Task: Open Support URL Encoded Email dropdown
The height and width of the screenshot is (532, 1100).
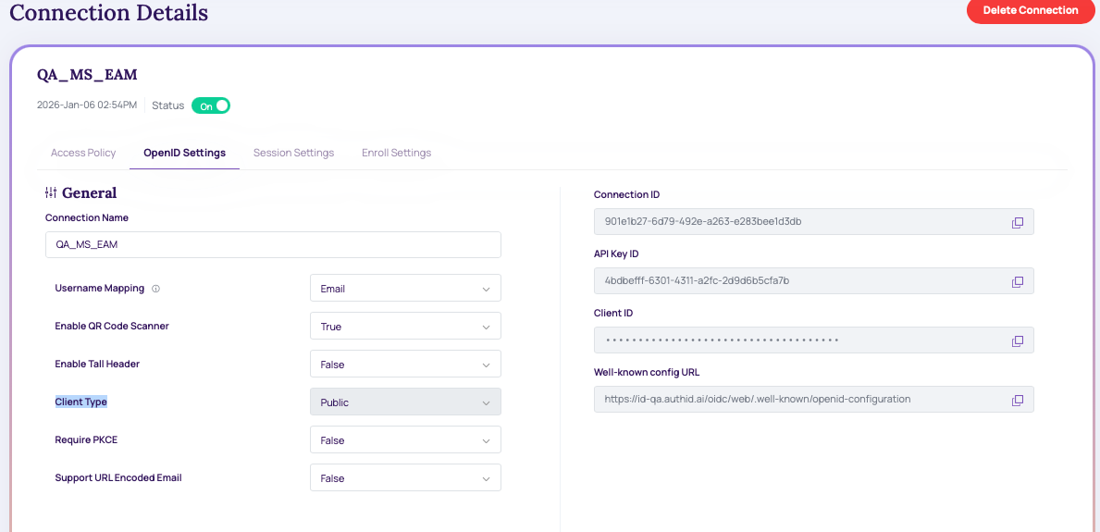Action: coord(405,478)
